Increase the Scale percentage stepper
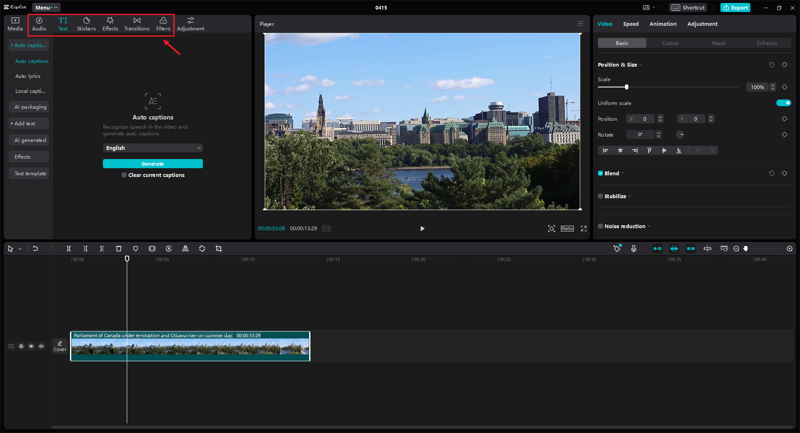This screenshot has height=433, width=800. [773, 85]
